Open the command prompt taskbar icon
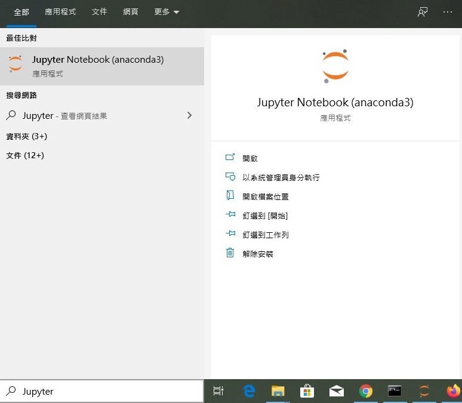462x403 pixels. pyautogui.click(x=395, y=391)
